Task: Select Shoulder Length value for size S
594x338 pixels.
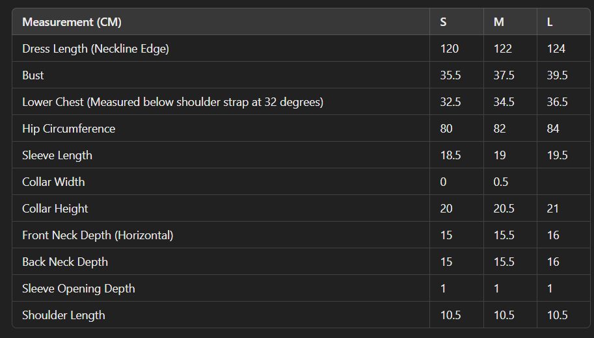Action: coord(450,315)
